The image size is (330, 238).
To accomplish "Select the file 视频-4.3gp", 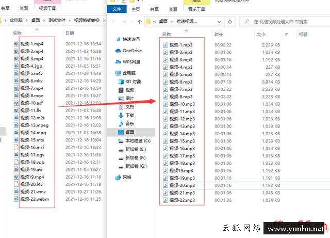I will [x=31, y=66].
